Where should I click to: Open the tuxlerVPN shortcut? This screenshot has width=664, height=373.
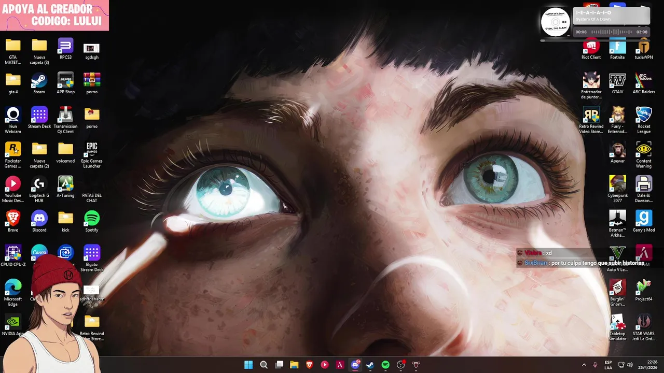coord(644,50)
